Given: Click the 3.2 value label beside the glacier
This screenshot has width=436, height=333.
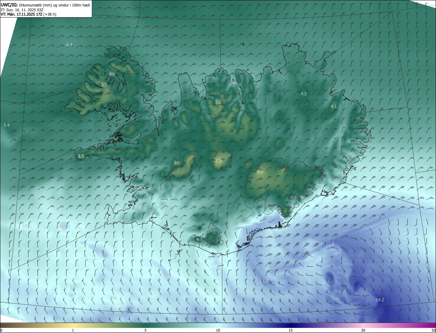Looking at the screenshot, I should coord(177,163).
